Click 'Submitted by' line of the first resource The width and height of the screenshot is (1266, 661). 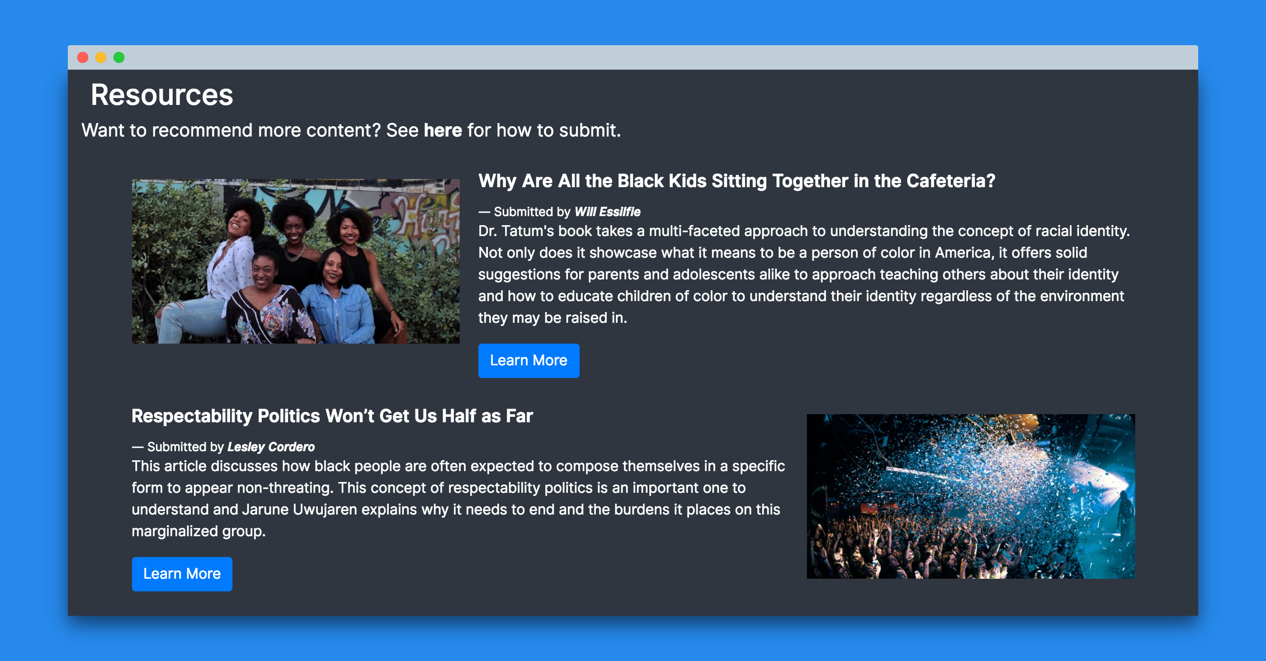[x=531, y=212]
